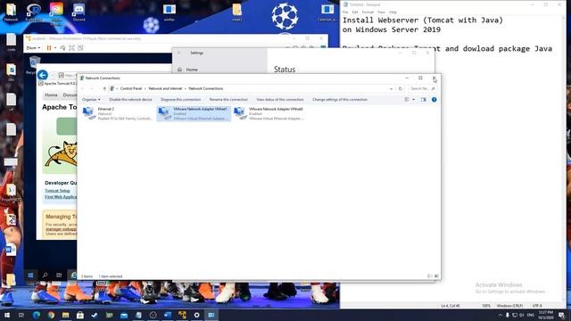Click the Start button inside the virtual machine
571x321 pixels.
30,276
